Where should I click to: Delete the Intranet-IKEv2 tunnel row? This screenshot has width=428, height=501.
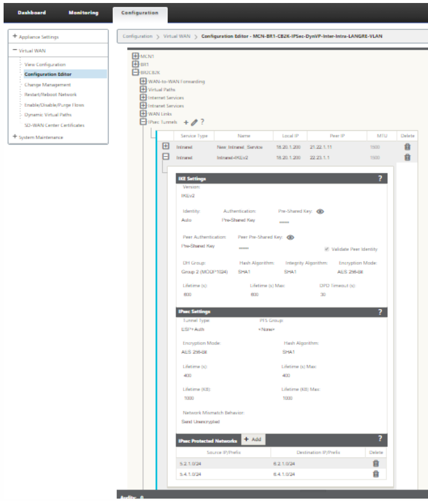[407, 157]
